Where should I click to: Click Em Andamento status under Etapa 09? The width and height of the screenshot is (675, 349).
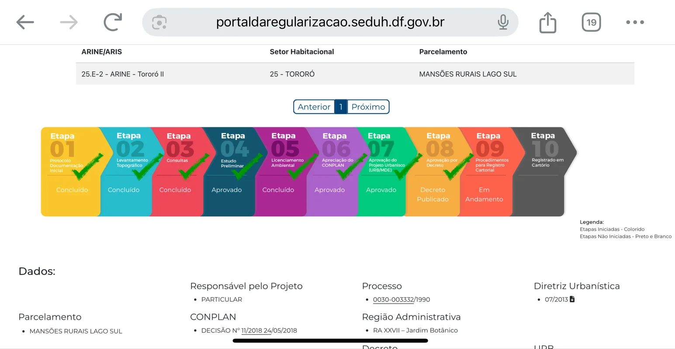(x=484, y=195)
